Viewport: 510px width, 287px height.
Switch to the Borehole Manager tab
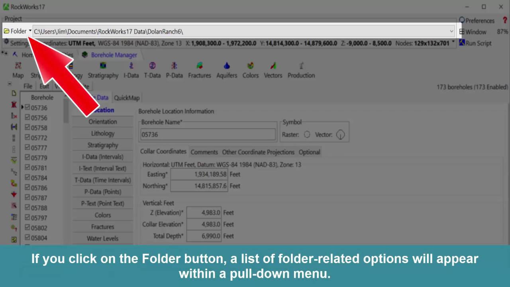coord(110,55)
